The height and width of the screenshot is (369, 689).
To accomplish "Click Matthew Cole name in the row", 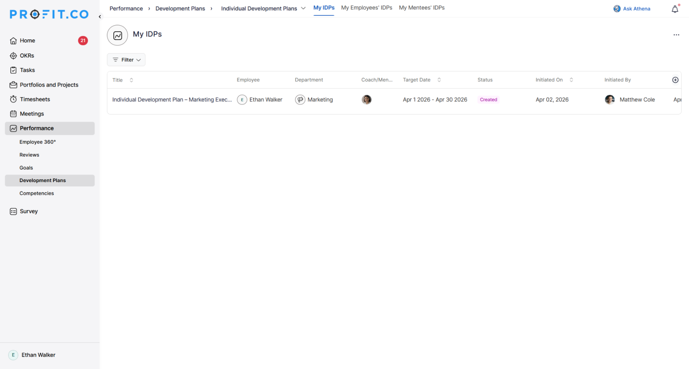I will 637,100.
